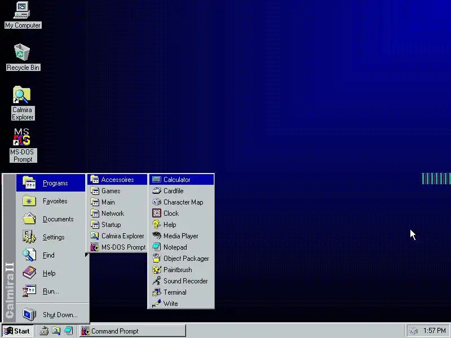Image resolution: width=451 pixels, height=338 pixels.
Task: Launch MS-DOS Prompt from Programs submenu
Action: click(x=117, y=247)
